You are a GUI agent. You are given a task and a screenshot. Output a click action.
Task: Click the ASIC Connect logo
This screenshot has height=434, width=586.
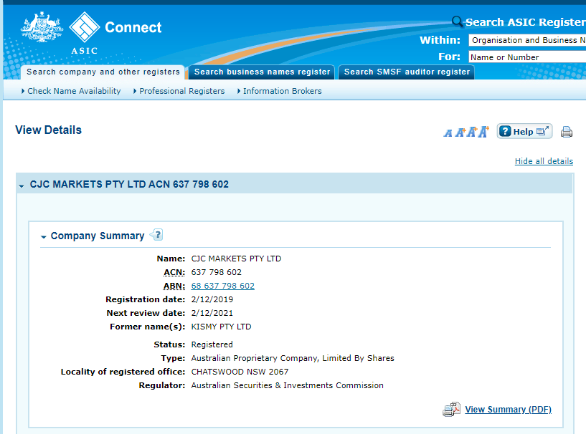point(116,33)
